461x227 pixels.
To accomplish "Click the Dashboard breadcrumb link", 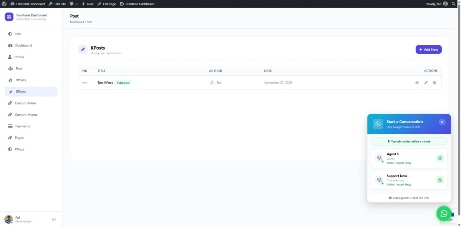I will click(x=77, y=22).
